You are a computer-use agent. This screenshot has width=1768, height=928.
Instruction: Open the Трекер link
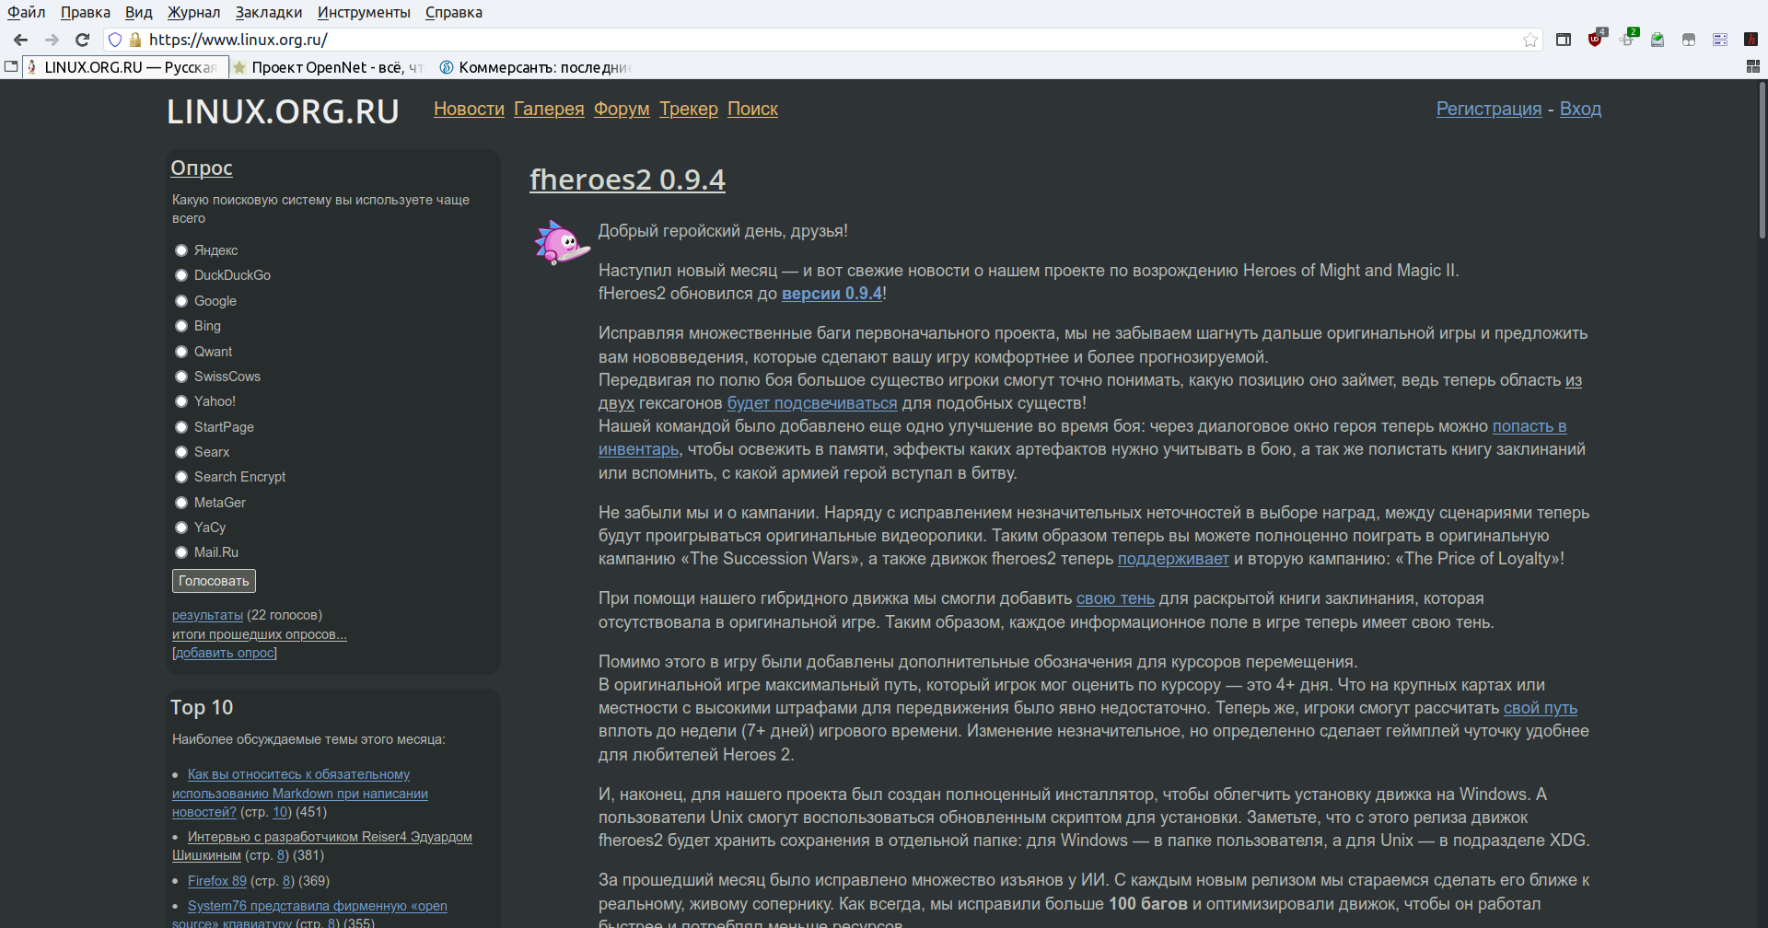pyautogui.click(x=689, y=109)
